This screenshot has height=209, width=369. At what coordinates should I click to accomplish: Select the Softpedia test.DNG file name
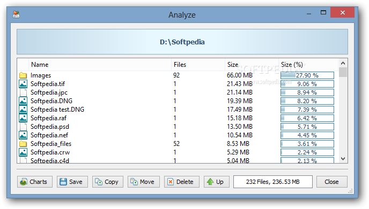coord(57,110)
